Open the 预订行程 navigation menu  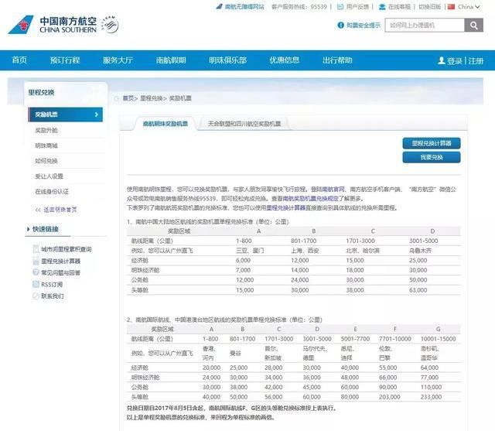point(65,60)
